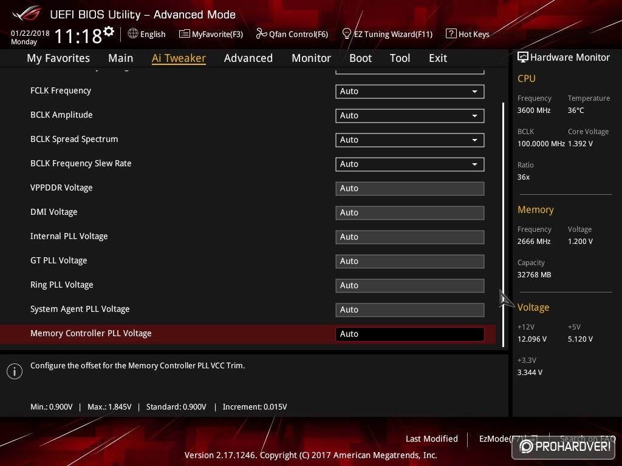Click the 11:18 clock display
The height and width of the screenshot is (466, 622).
(78, 36)
